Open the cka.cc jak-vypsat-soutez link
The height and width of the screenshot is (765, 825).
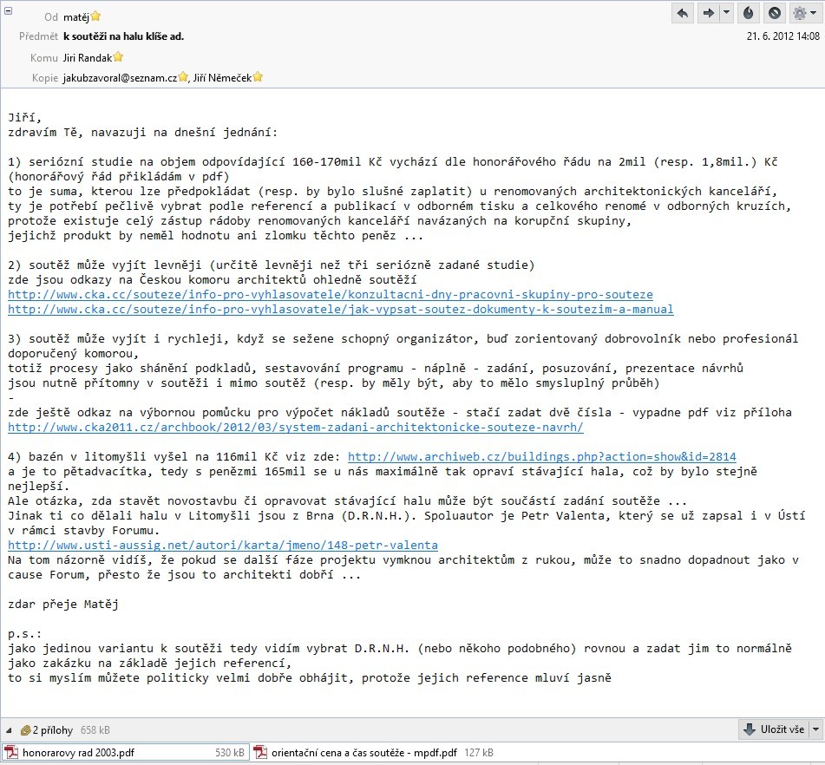tap(340, 310)
